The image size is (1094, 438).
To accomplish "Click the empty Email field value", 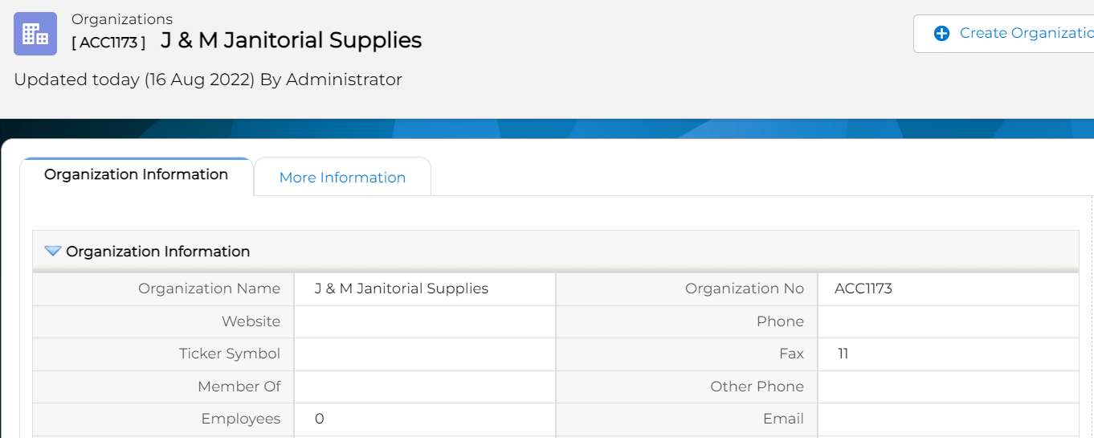I will [948, 419].
